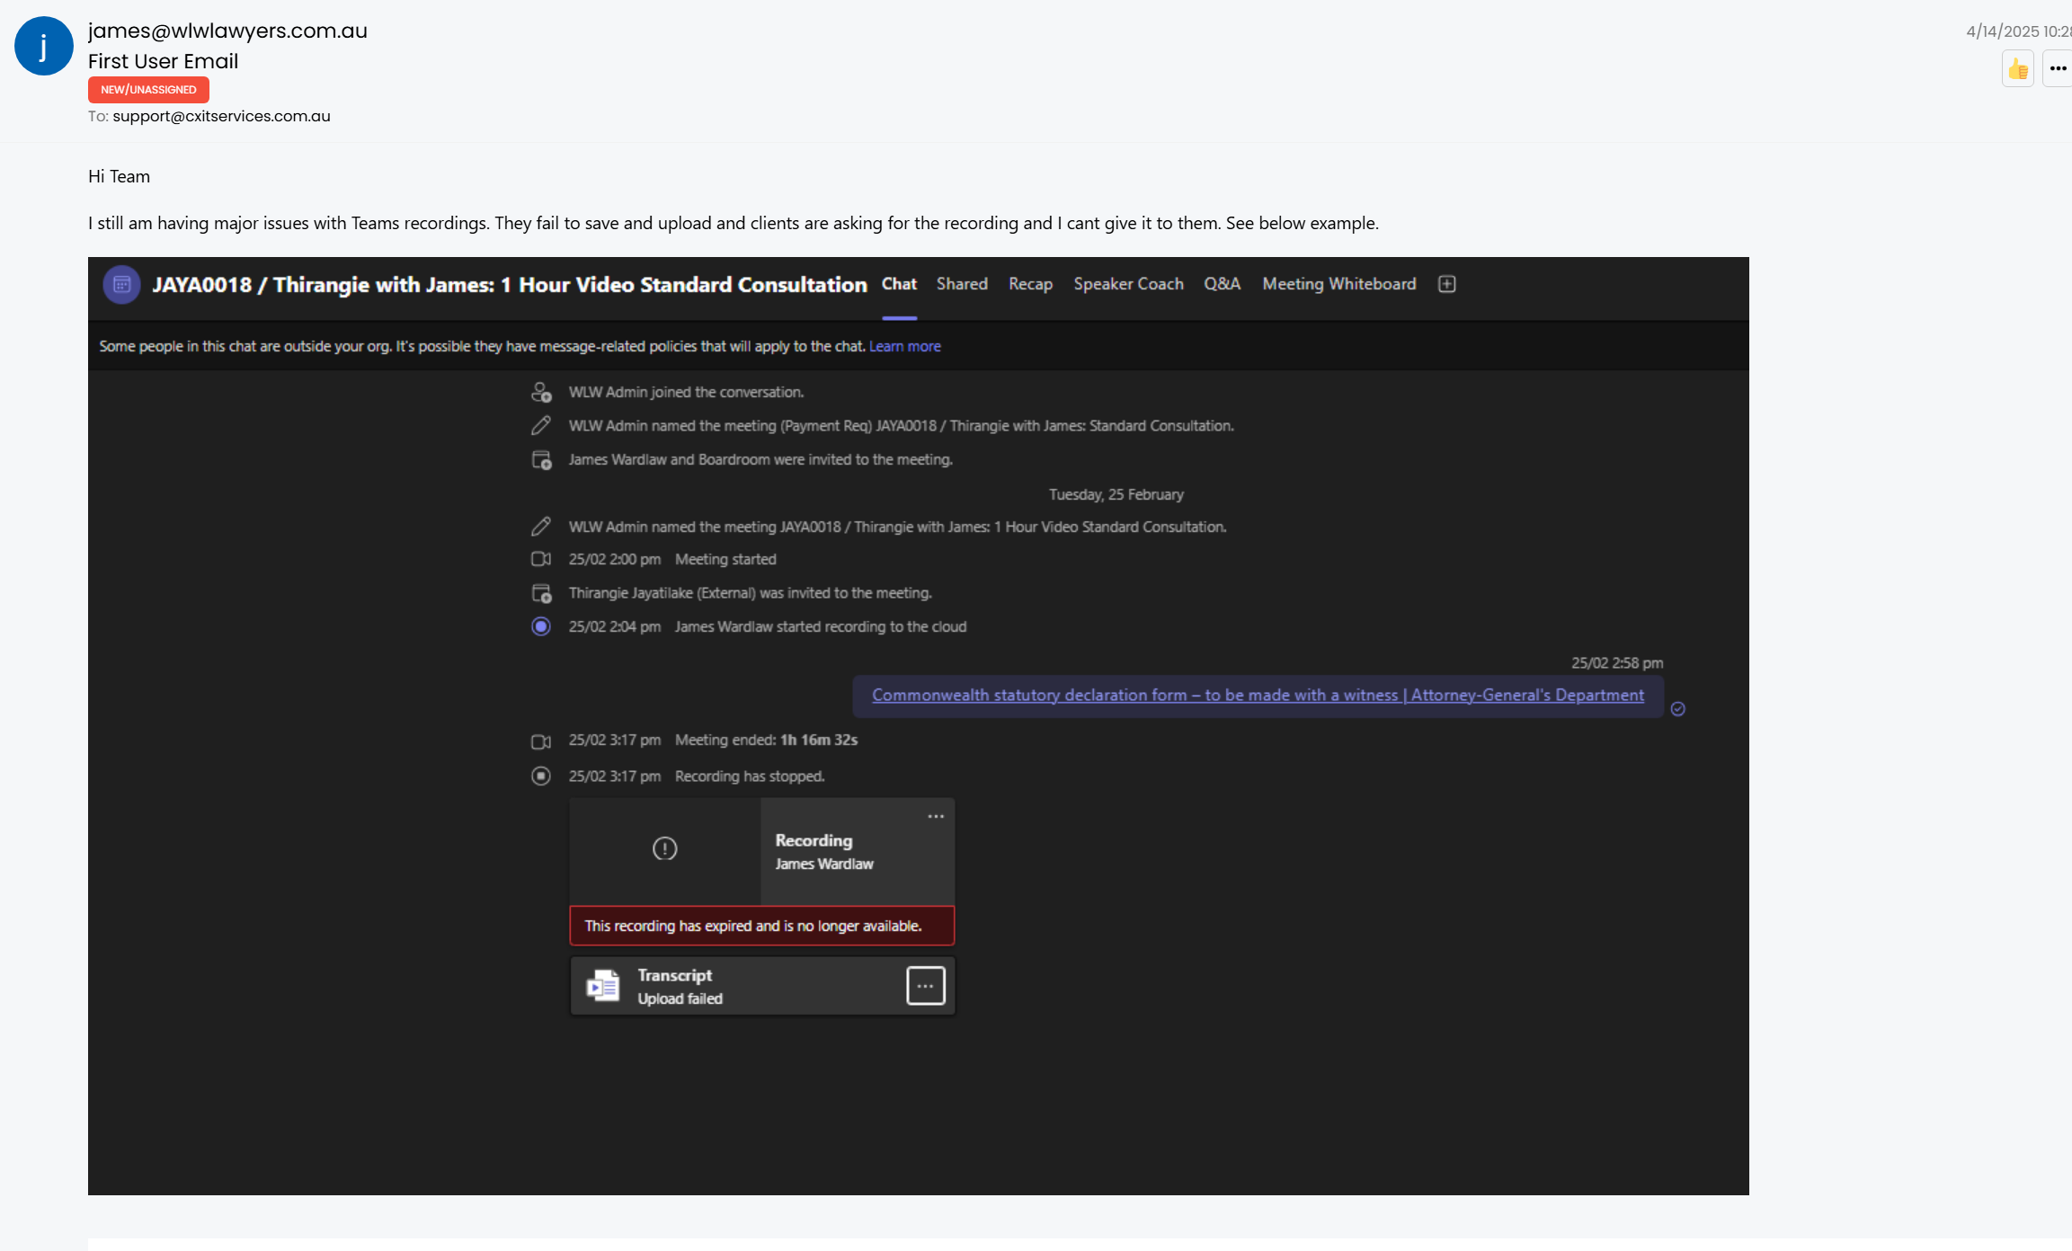The height and width of the screenshot is (1251, 2072).
Task: Click the Tuesday, 25 February date separator
Action: 1116,494
